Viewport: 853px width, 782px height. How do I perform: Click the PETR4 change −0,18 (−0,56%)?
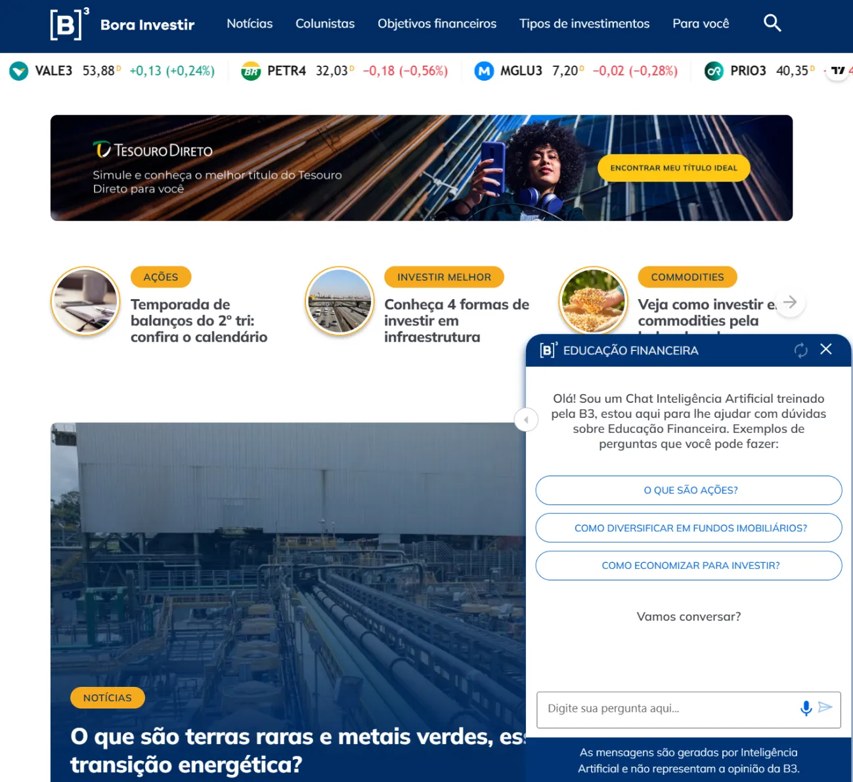[405, 71]
